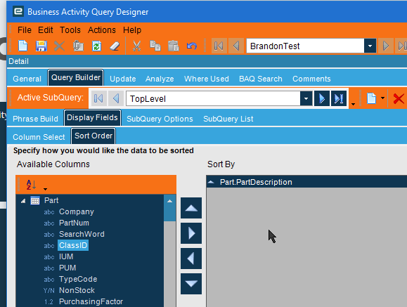Click the Delete X toolbar icon
Image resolution: width=407 pixels, height=307 pixels.
[60, 46]
